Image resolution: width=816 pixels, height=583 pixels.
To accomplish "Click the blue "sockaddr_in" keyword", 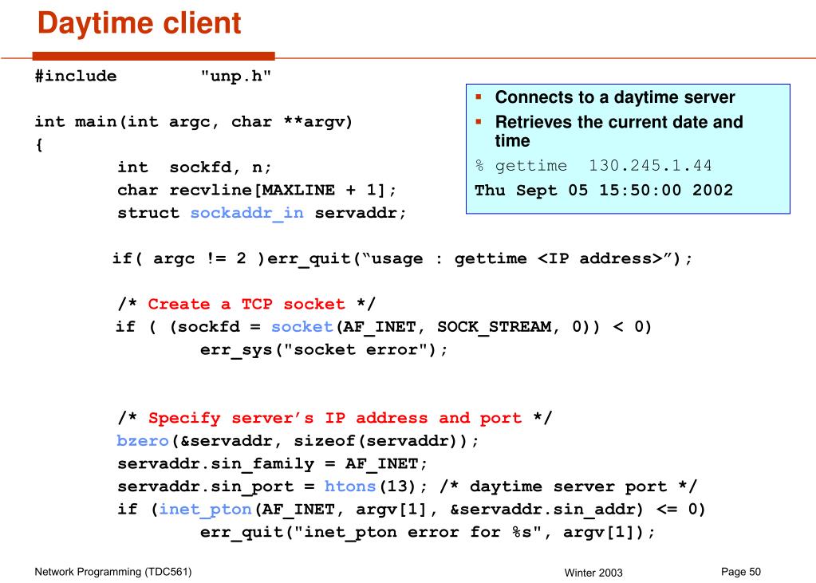I will point(246,214).
